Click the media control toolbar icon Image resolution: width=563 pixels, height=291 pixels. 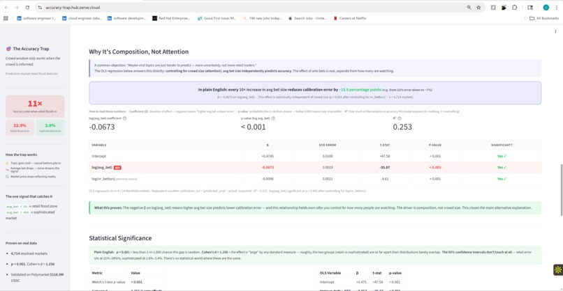(x=530, y=7)
